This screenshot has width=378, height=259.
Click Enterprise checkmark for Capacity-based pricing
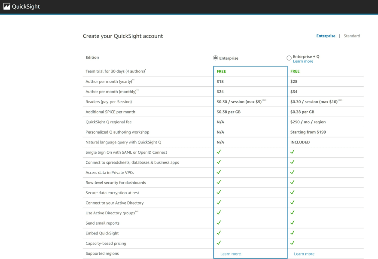coord(219,243)
